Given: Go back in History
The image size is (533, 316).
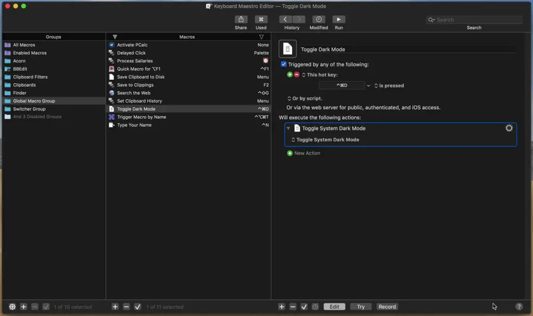Looking at the screenshot, I should pyautogui.click(x=285, y=19).
